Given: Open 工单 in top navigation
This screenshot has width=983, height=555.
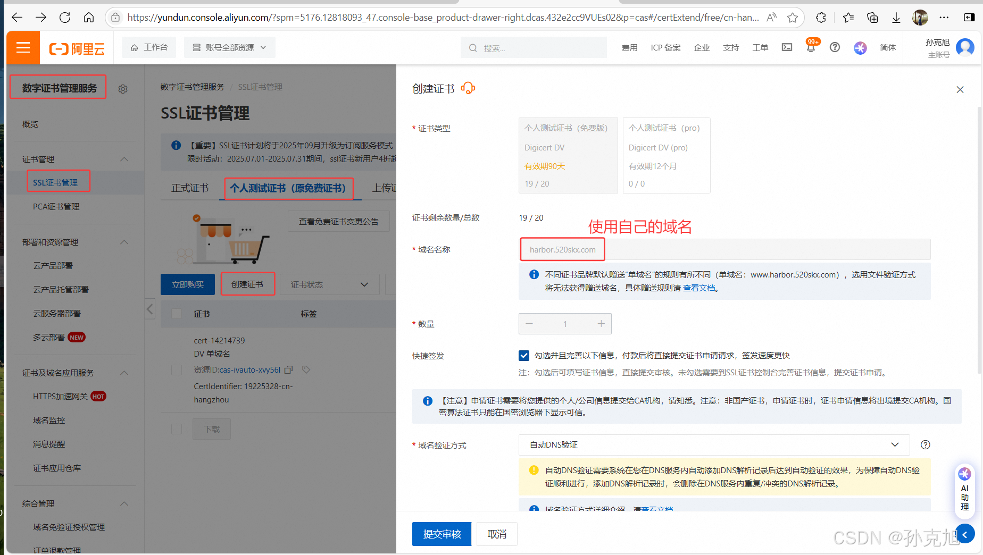Looking at the screenshot, I should click(x=760, y=47).
